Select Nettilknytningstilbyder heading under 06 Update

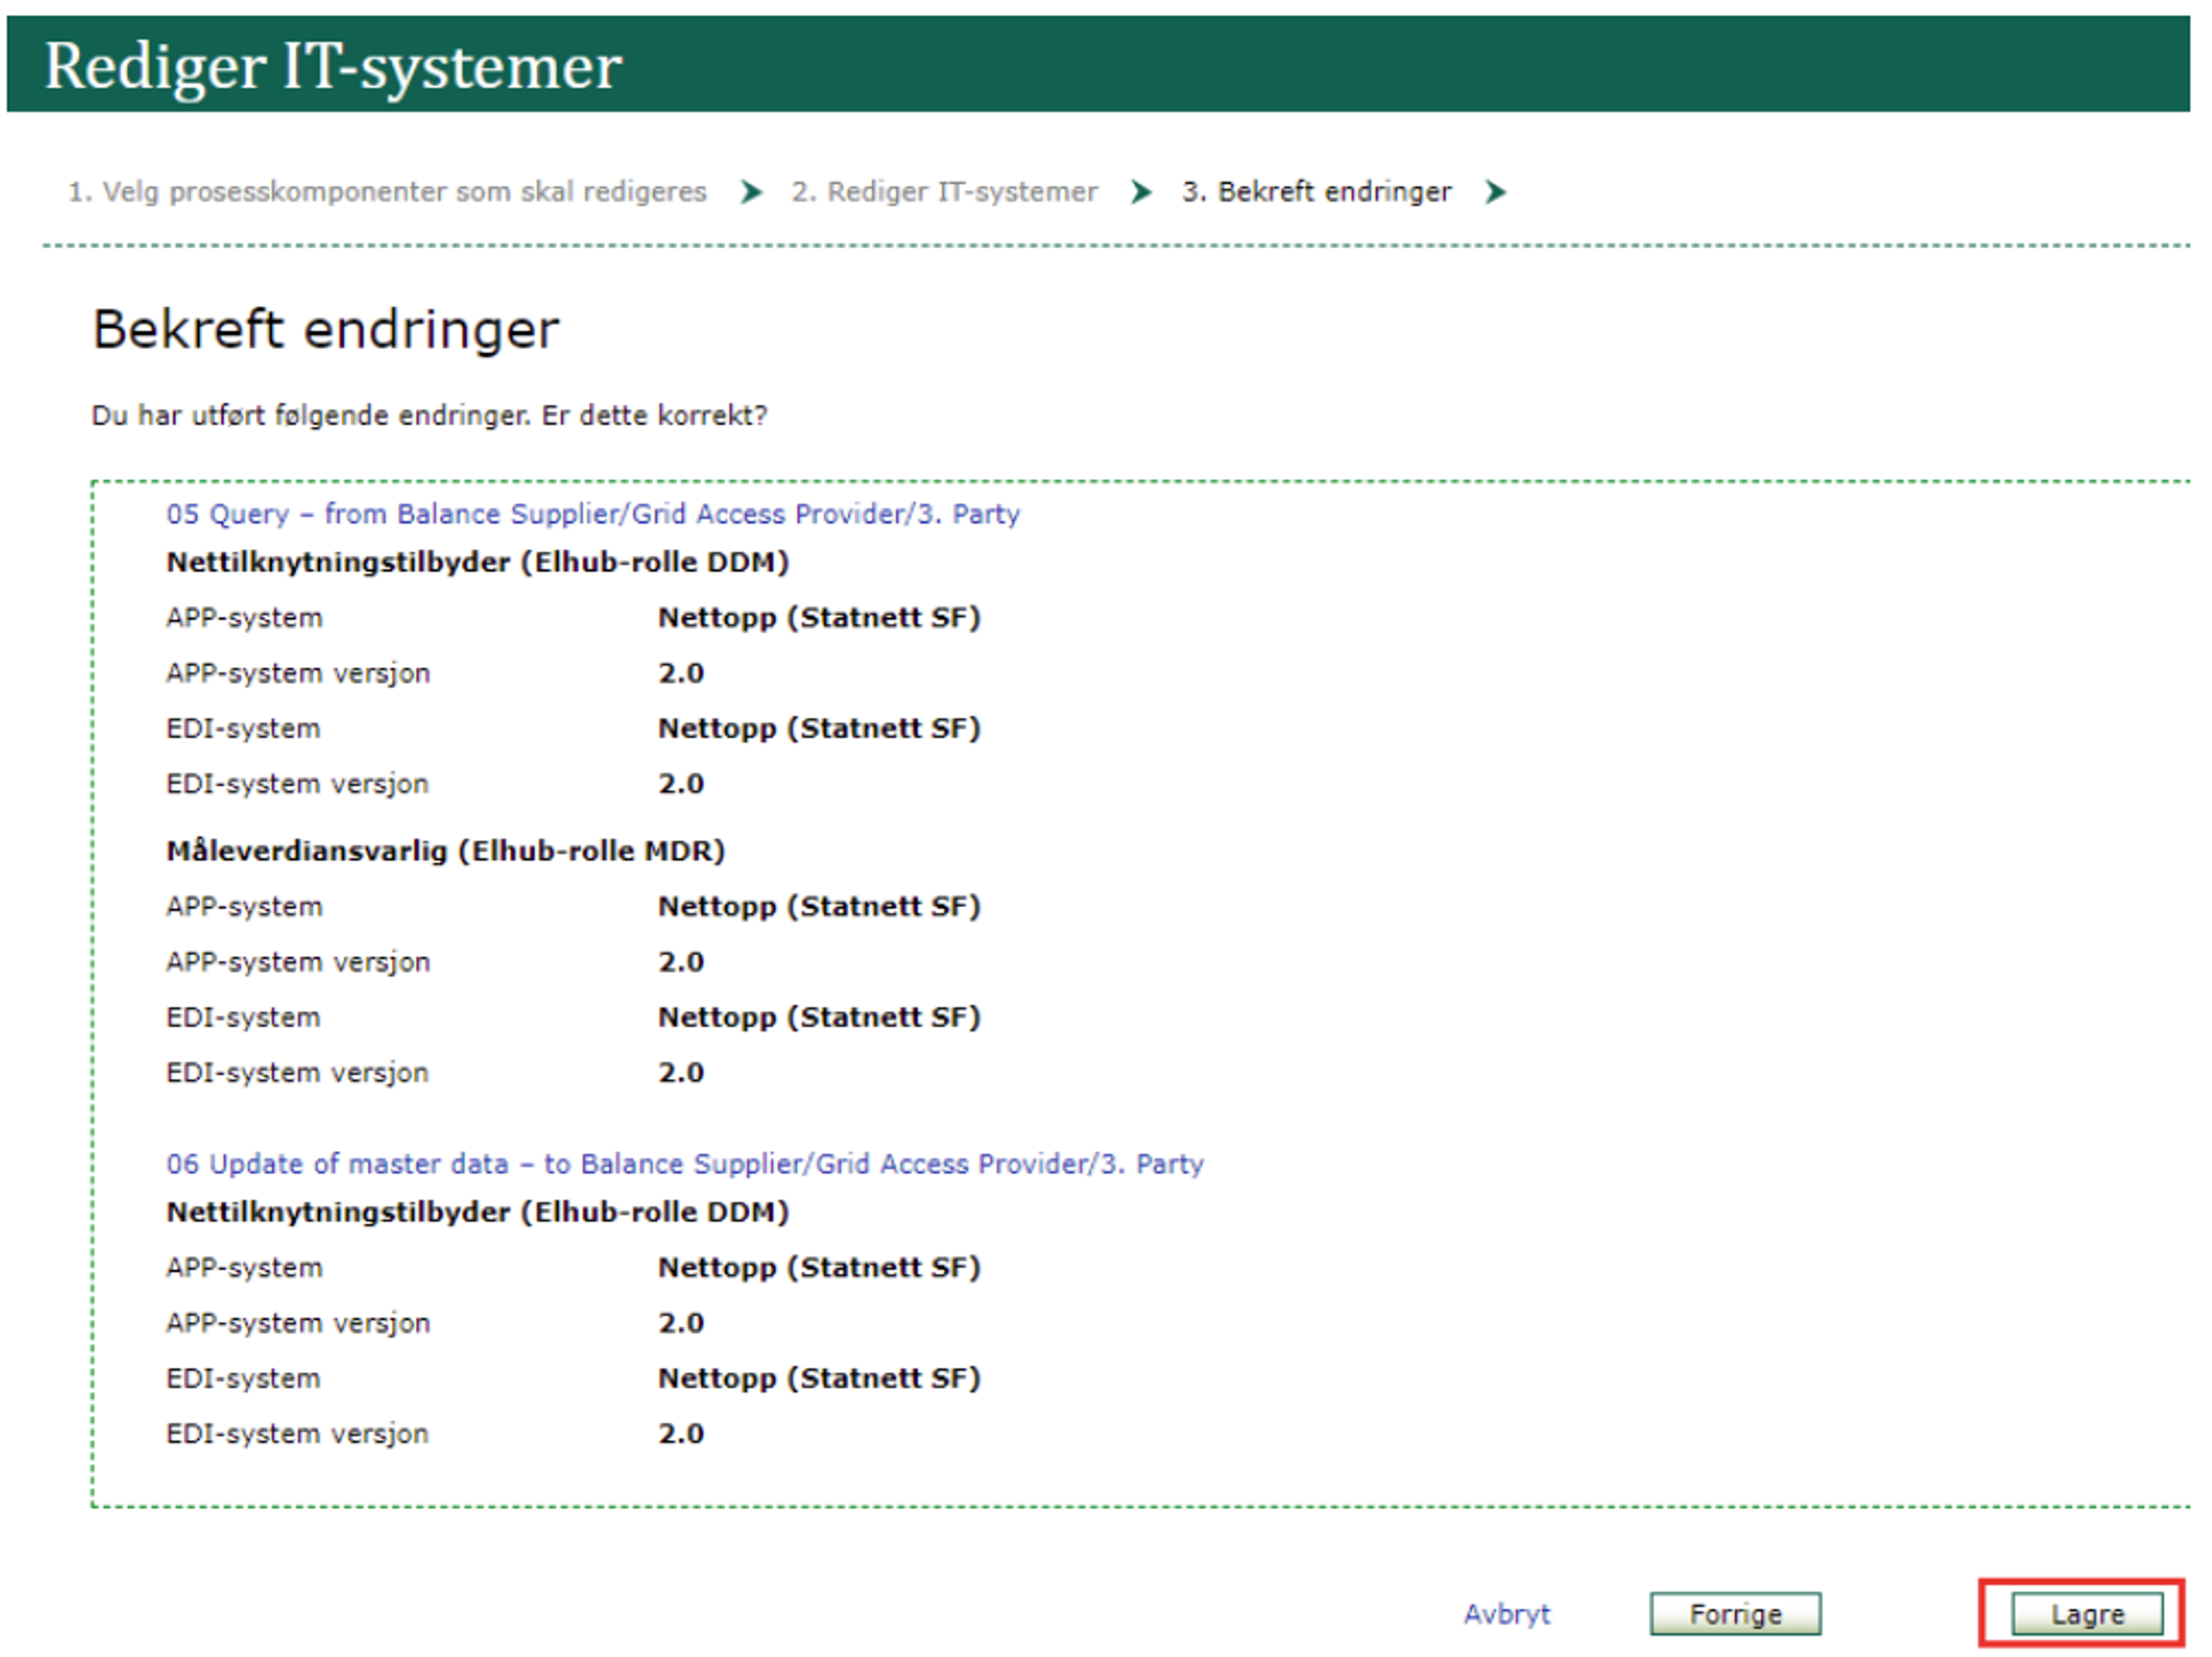[x=477, y=1211]
